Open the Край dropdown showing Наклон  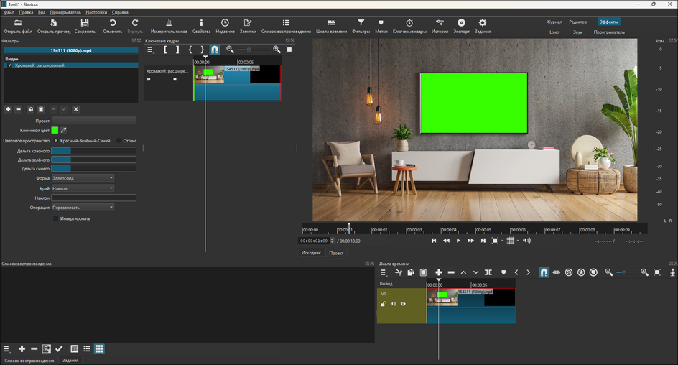coord(83,188)
